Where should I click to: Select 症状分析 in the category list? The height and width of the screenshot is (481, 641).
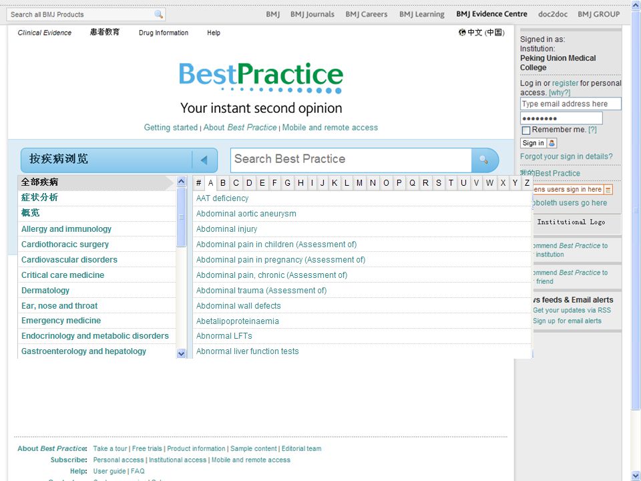tap(39, 198)
